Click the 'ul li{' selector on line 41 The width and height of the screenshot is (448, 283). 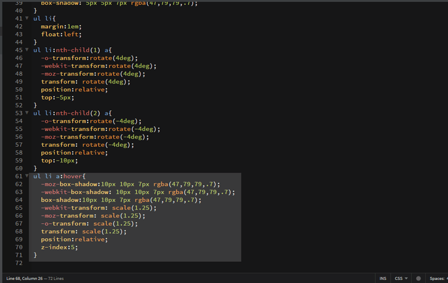pyautogui.click(x=44, y=19)
